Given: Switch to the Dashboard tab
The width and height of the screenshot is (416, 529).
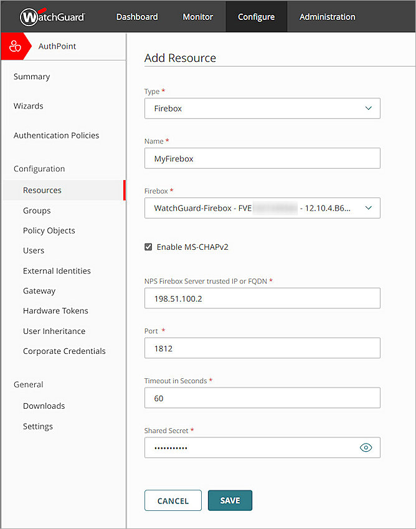Looking at the screenshot, I should click(137, 17).
